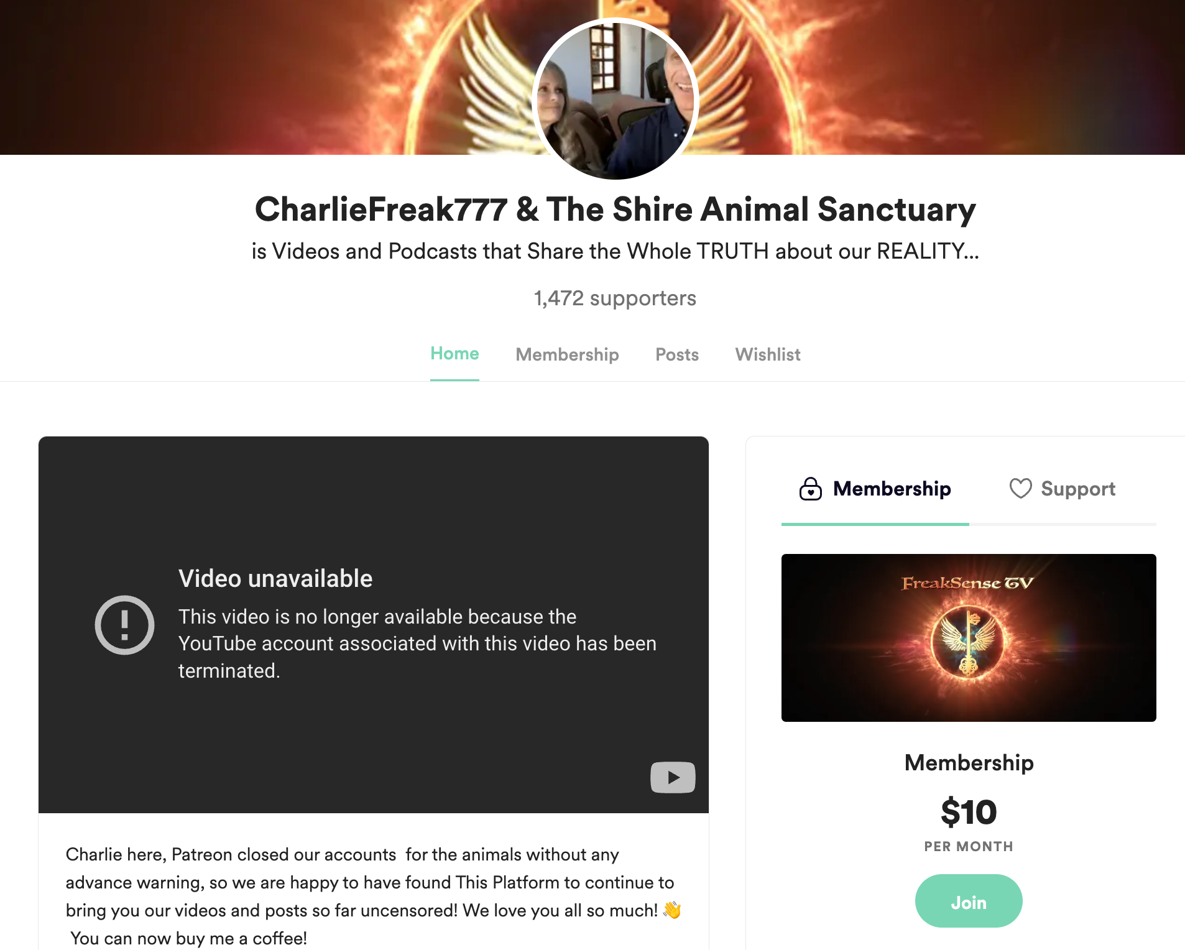
Task: Click the CharlieFreak777 page title
Action: [x=615, y=210]
